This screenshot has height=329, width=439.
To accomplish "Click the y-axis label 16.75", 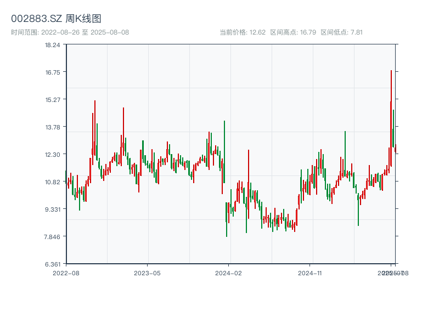I will (53, 72).
